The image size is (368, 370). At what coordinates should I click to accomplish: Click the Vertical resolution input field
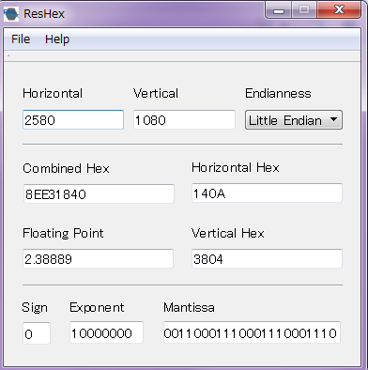click(x=184, y=119)
